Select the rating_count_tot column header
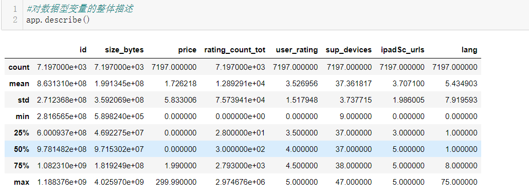Image resolution: width=529 pixels, height=196 pixels. (x=235, y=50)
